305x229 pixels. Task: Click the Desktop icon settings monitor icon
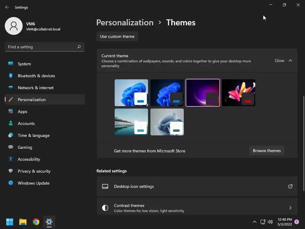[x=105, y=186]
